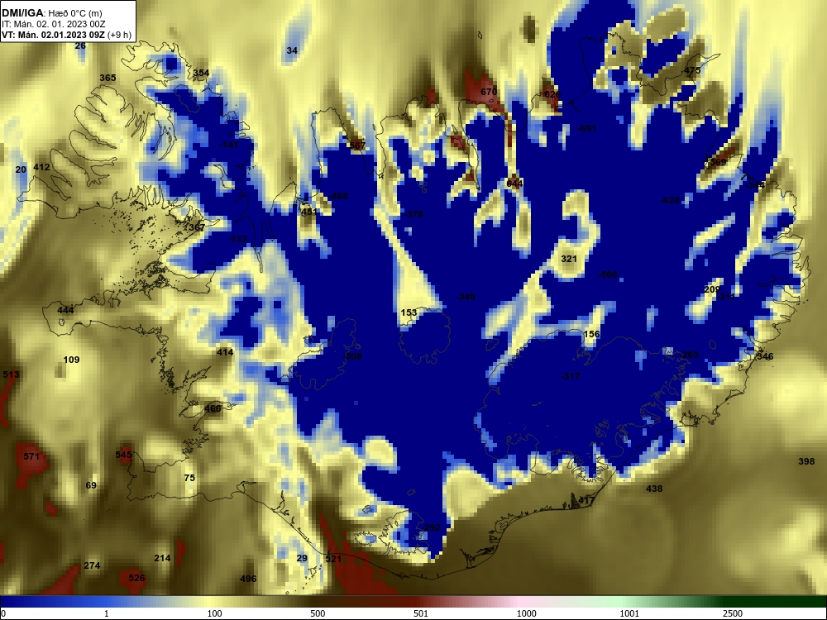Click the map value 569

(718, 162)
